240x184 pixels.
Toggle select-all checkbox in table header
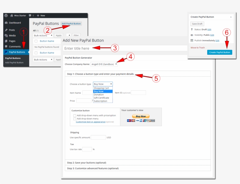(x=36, y=41)
